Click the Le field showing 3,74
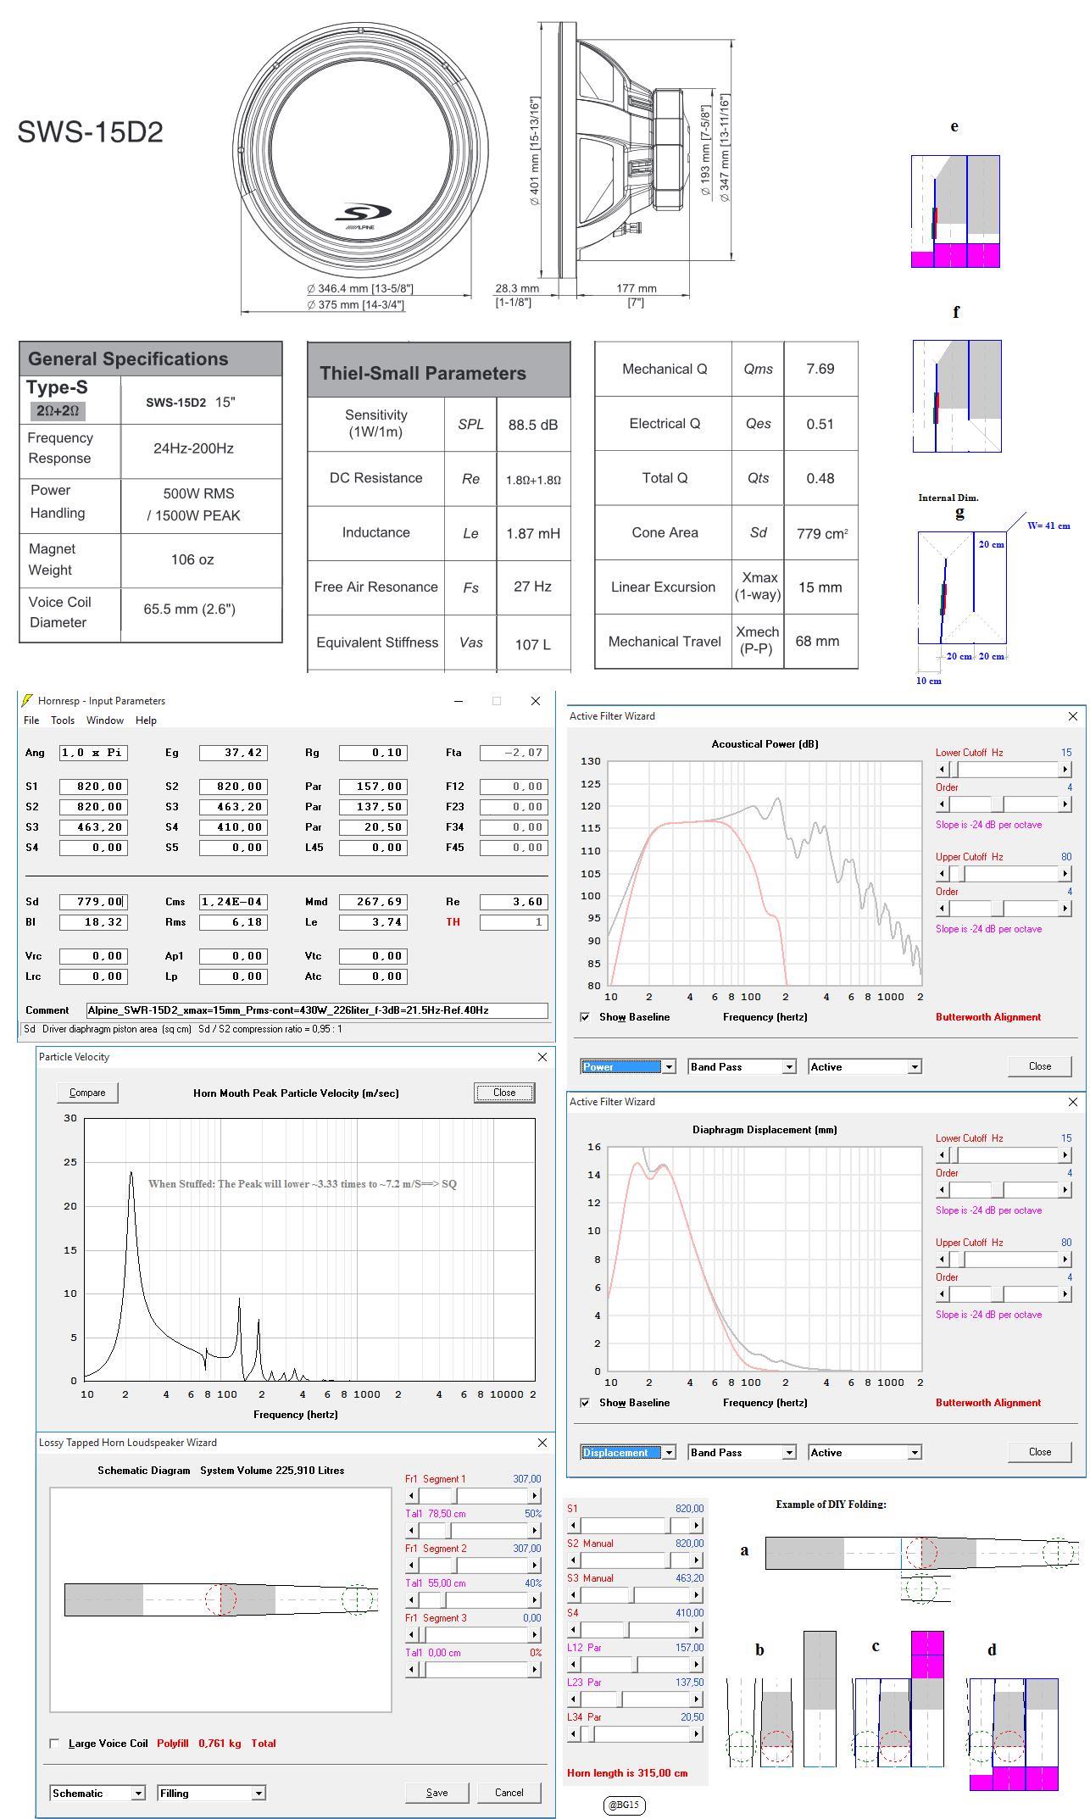This screenshot has height=1819, width=1090. pos(373,922)
